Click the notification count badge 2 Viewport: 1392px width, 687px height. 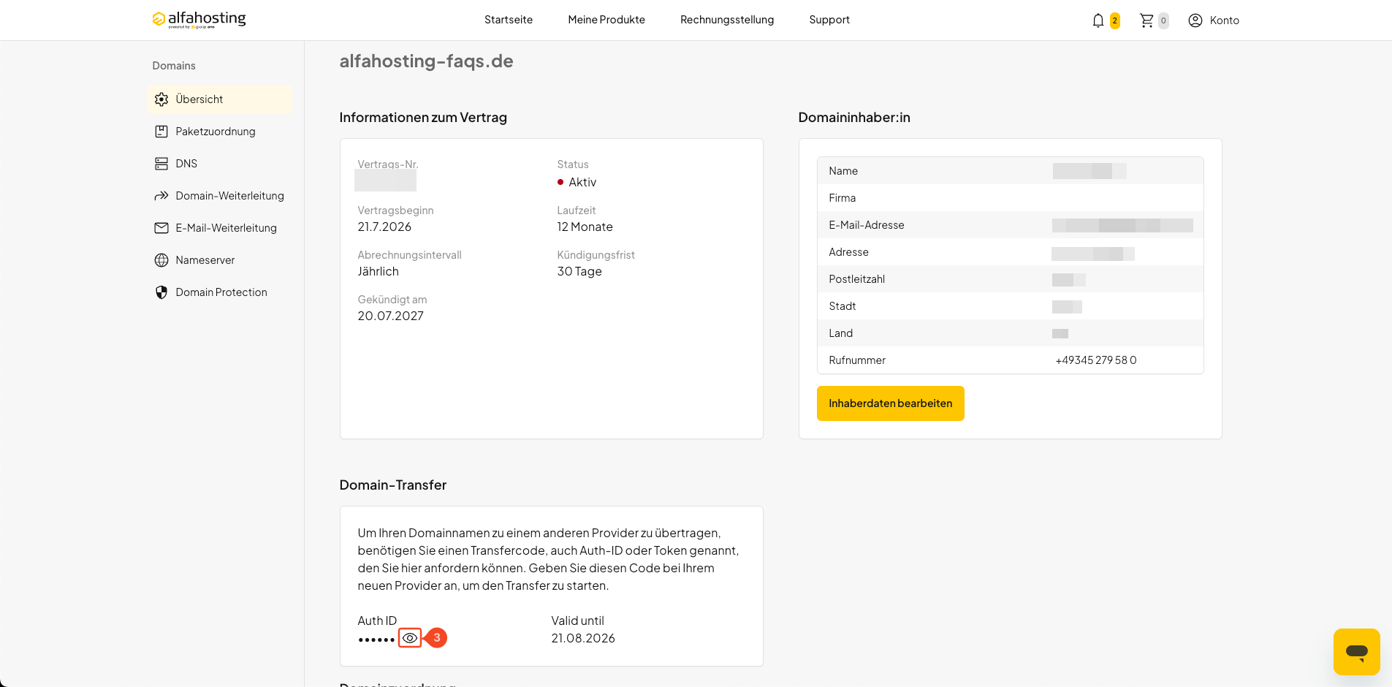pyautogui.click(x=1114, y=20)
